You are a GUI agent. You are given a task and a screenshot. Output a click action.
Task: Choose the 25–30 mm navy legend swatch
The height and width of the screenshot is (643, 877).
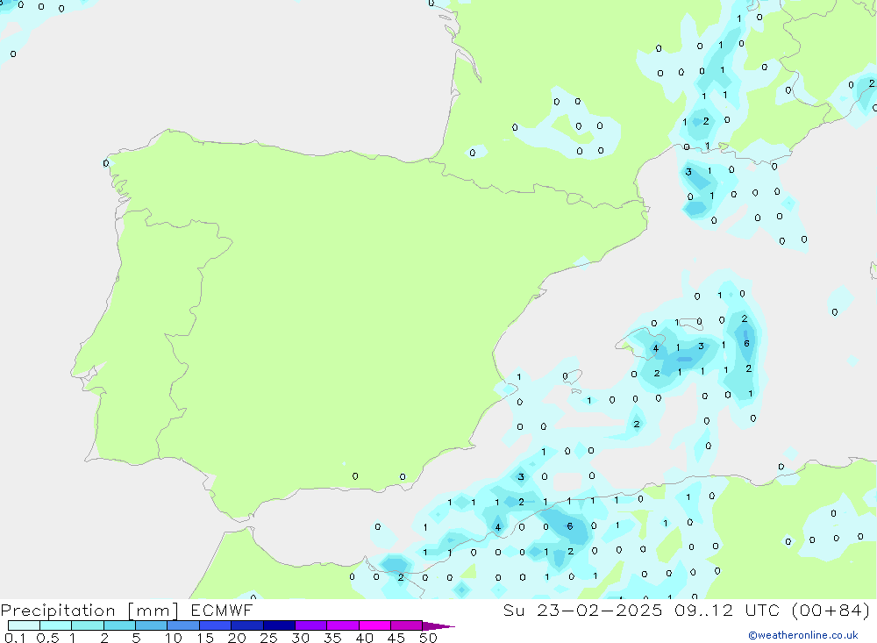pos(279,625)
